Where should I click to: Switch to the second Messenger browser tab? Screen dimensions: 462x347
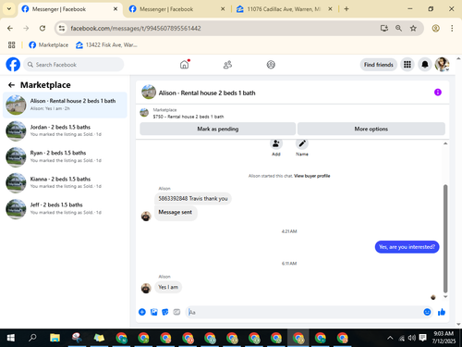pyautogui.click(x=176, y=9)
